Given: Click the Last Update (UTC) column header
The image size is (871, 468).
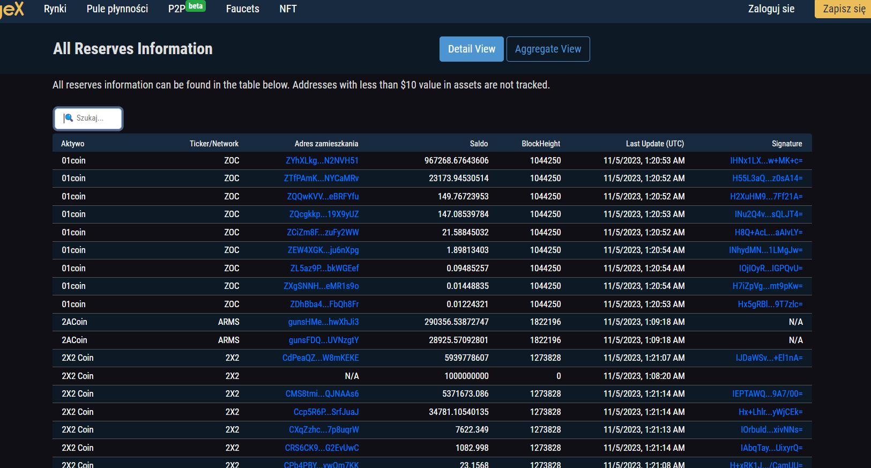Looking at the screenshot, I should pos(654,144).
